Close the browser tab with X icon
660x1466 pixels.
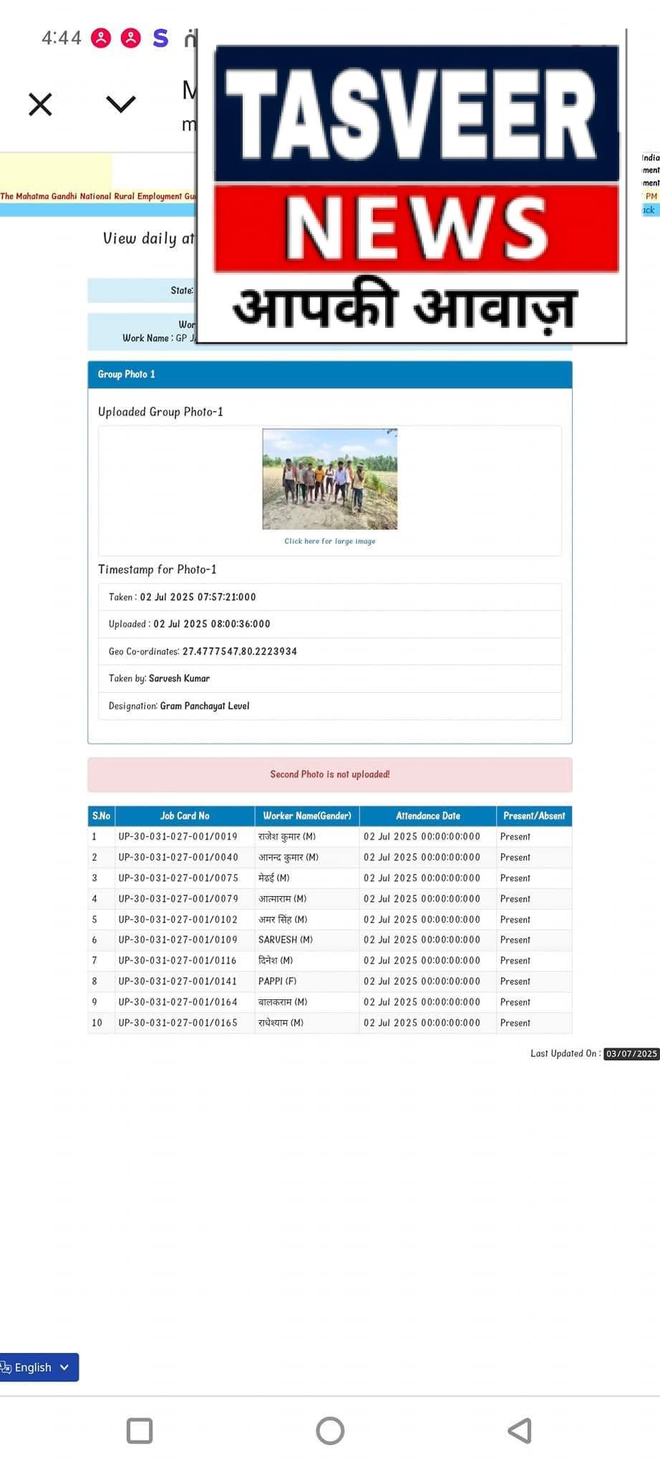(x=40, y=105)
